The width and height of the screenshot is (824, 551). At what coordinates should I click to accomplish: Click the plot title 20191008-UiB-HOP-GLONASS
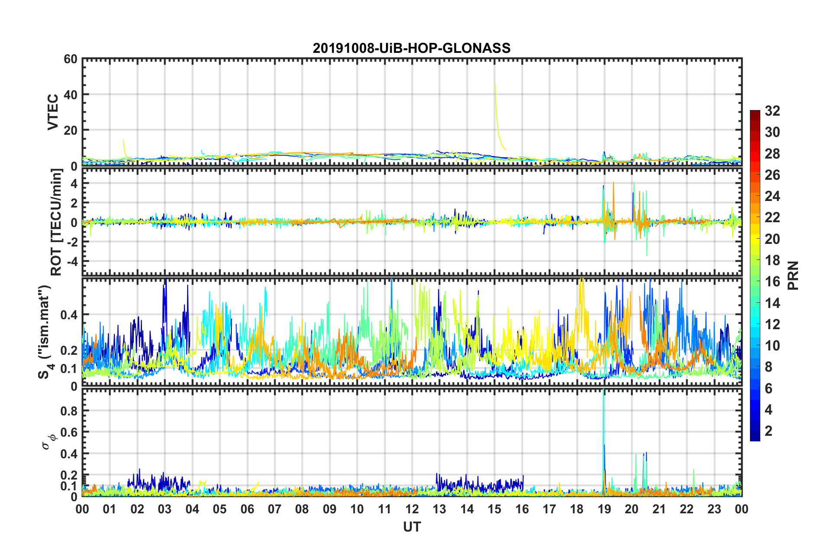point(412,48)
